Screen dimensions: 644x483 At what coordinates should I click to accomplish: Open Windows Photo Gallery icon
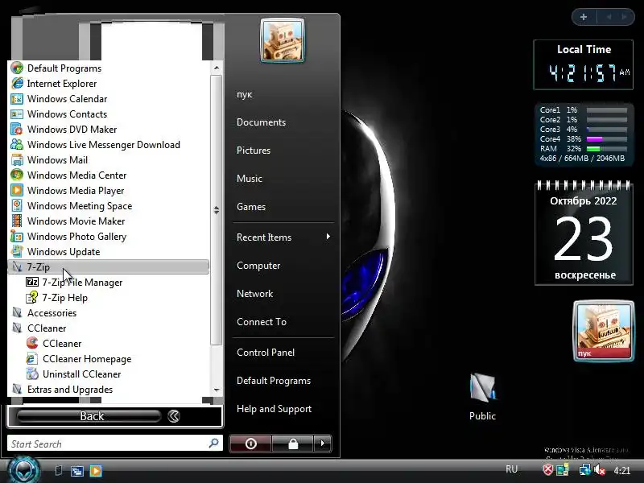(17, 237)
